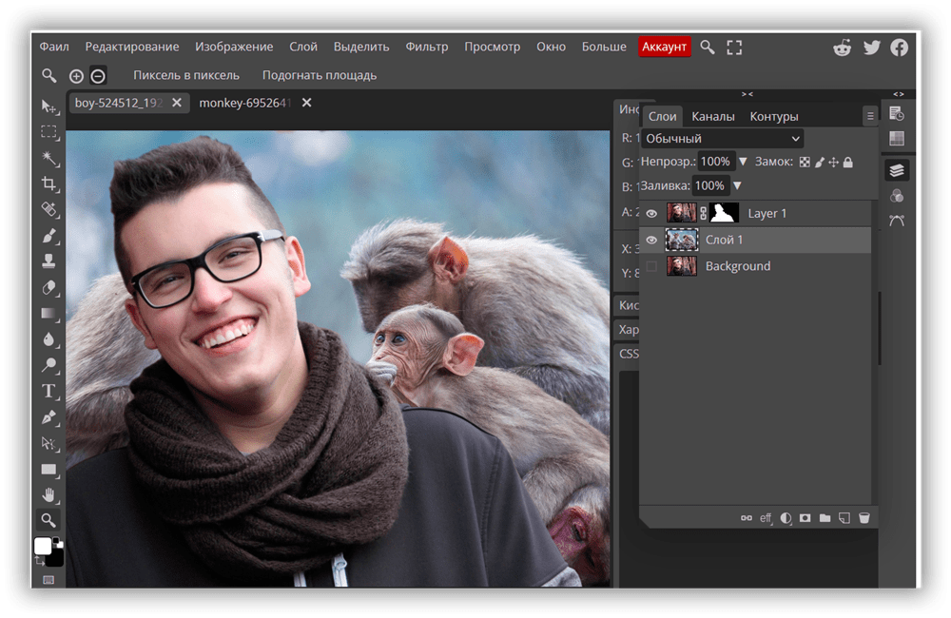Hide Layer 1 using its eye icon

pos(651,214)
